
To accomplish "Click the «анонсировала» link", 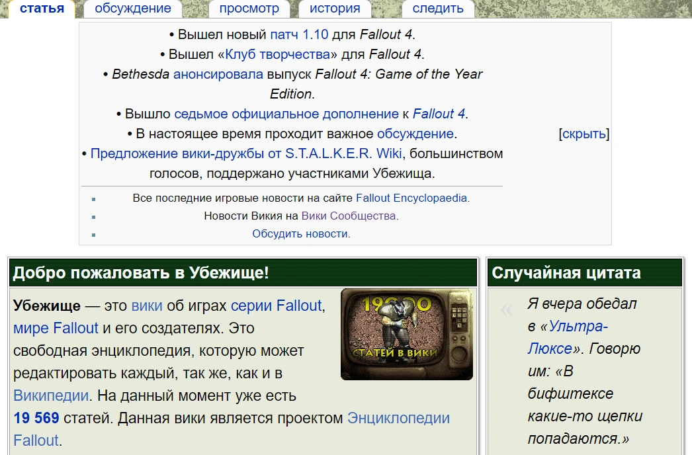I will pyautogui.click(x=218, y=74).
